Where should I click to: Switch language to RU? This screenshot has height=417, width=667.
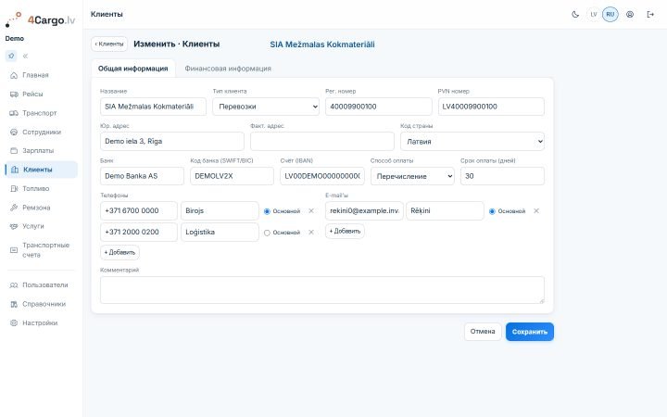pos(610,15)
